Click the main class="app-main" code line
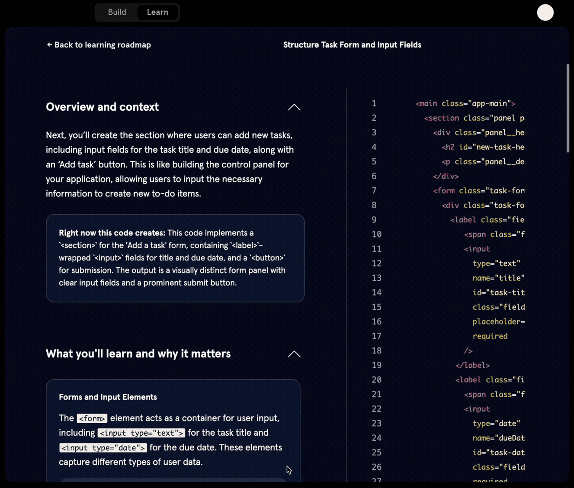This screenshot has width=574, height=488. coord(465,103)
